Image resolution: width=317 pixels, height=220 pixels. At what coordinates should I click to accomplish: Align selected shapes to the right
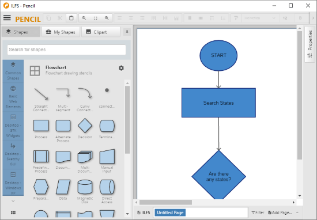point(142,18)
